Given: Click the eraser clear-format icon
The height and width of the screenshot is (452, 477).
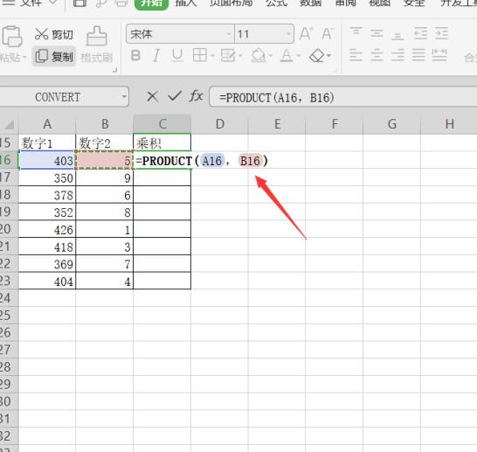Looking at the screenshot, I should click(317, 56).
